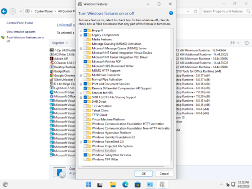Expand the Legacy Components node
The width and height of the screenshot is (252, 189).
coord(81,35)
